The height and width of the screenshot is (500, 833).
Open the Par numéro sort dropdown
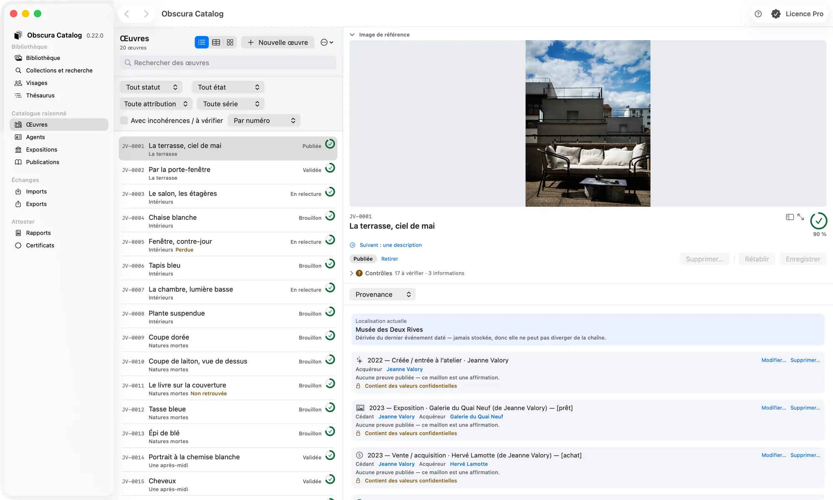tap(264, 120)
